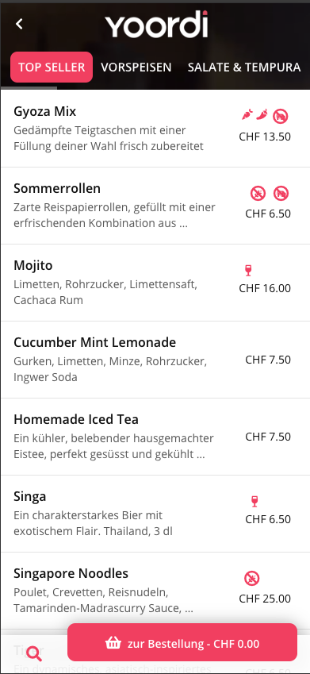Select the TOP SELLER tab
Screen dimensions: 310x674
click(52, 67)
